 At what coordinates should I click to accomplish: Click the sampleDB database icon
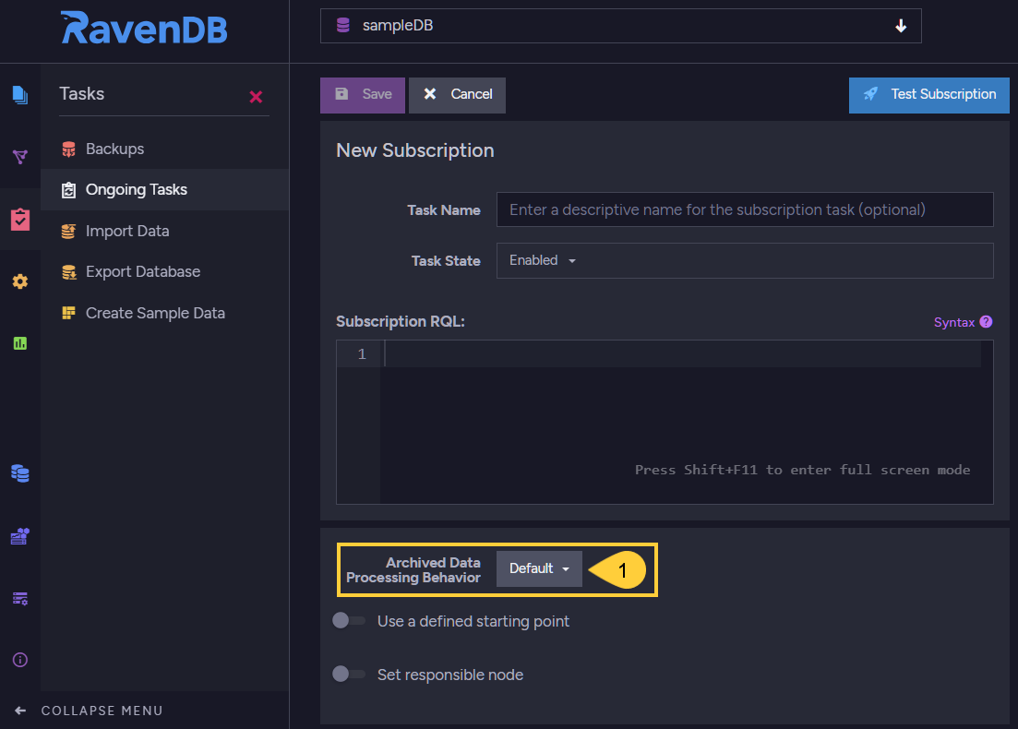[x=342, y=25]
